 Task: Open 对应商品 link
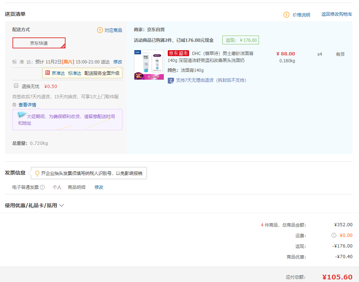113,30
